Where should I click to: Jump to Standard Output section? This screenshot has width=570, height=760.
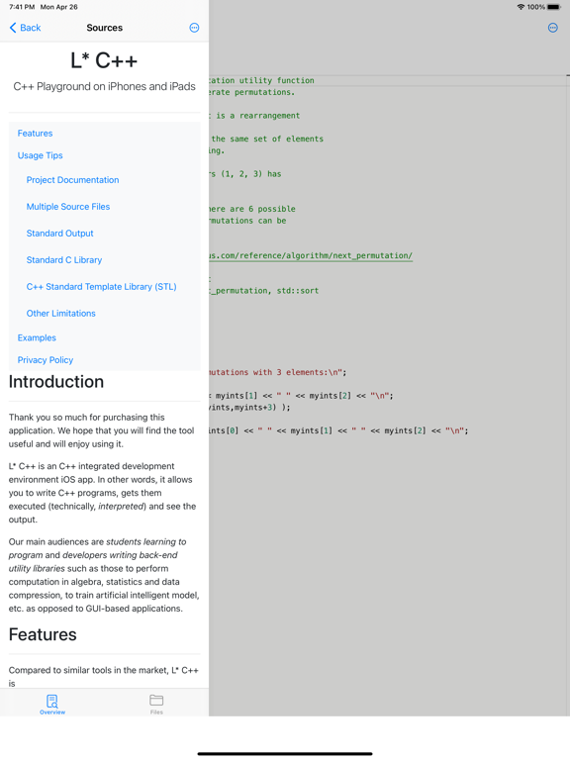[59, 234]
